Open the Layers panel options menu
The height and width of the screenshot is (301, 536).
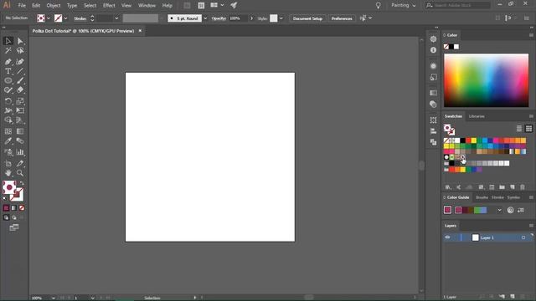point(531,226)
